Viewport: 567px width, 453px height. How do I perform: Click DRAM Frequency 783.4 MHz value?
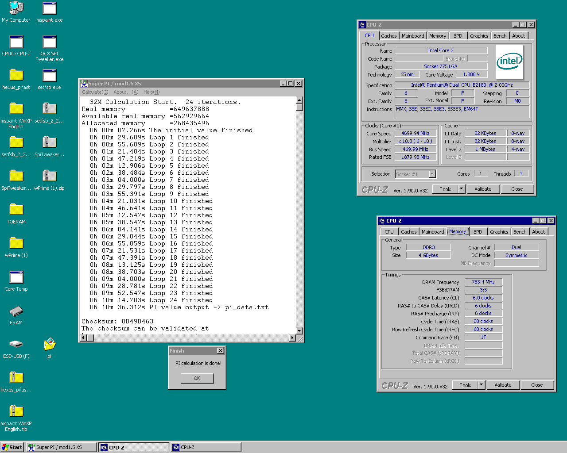[483, 282]
